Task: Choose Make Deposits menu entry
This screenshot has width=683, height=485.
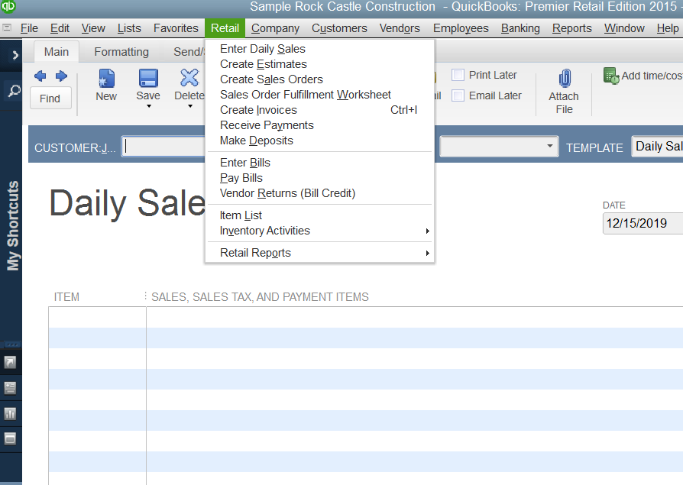Action: tap(319, 141)
